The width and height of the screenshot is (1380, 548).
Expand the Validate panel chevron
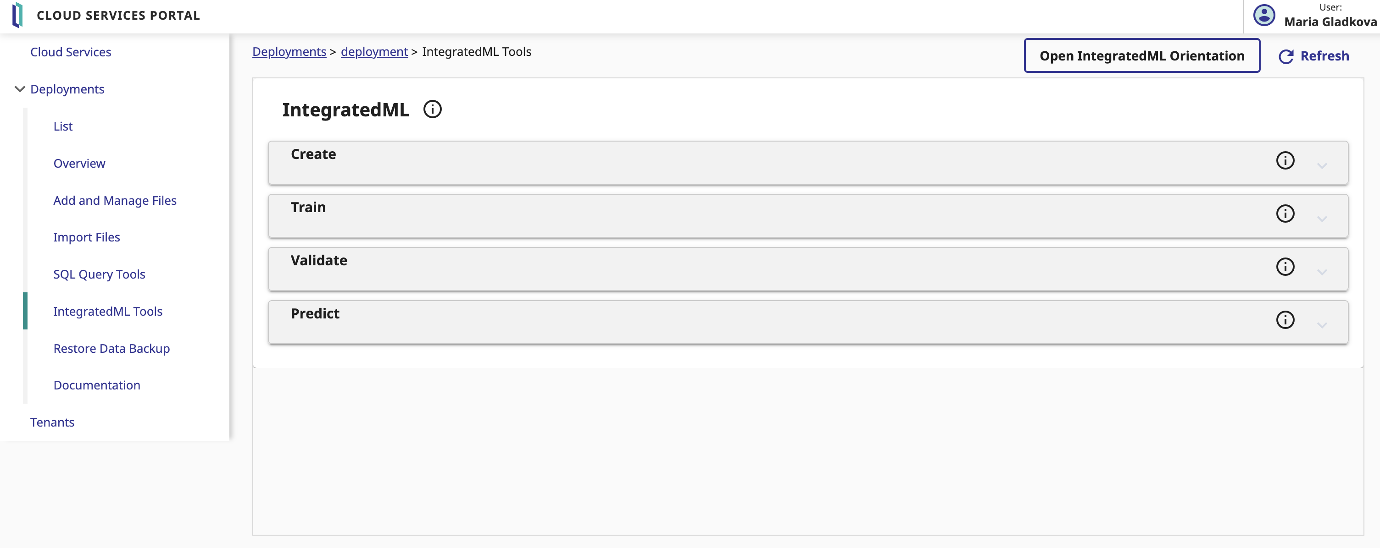pyautogui.click(x=1322, y=272)
